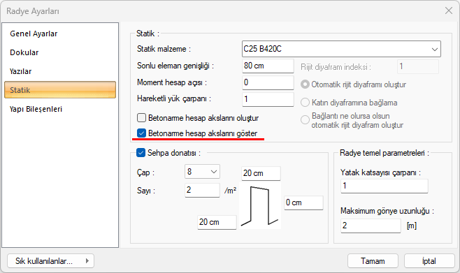460x273 pixels.
Task: Close the Radye Ayarları dialog
Action: pos(448,11)
